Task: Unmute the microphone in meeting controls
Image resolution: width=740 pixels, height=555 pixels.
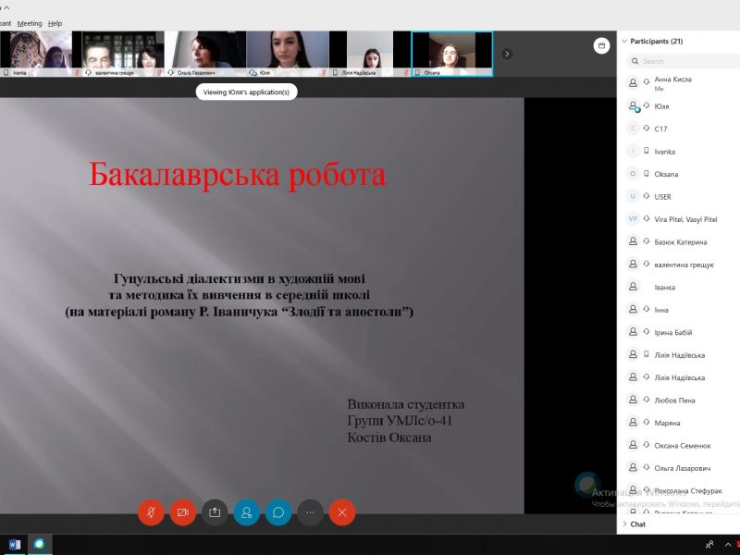Action: pyautogui.click(x=151, y=512)
